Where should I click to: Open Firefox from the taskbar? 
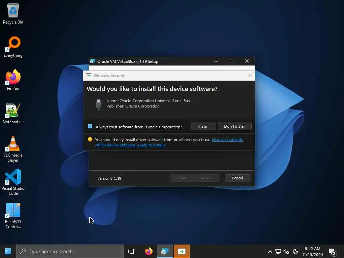click(x=149, y=251)
